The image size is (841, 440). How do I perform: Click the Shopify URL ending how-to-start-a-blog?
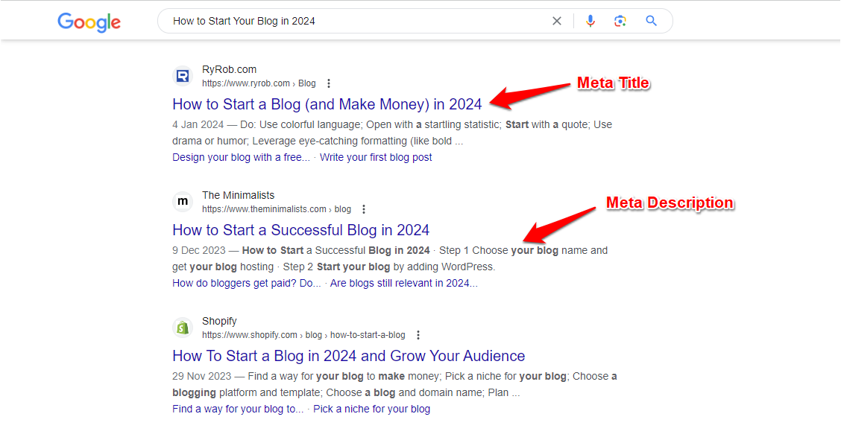click(303, 335)
